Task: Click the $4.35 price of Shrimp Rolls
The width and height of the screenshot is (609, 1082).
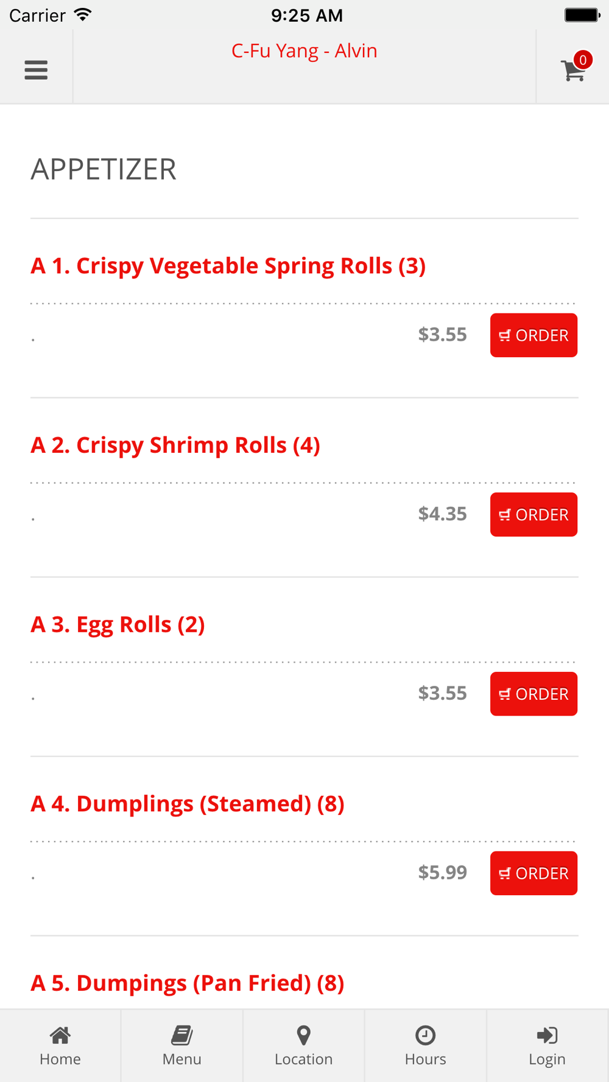Action: pos(442,514)
